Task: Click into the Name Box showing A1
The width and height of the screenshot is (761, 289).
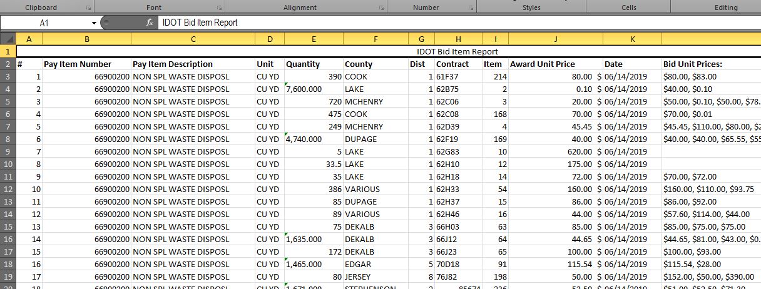Action: point(45,23)
